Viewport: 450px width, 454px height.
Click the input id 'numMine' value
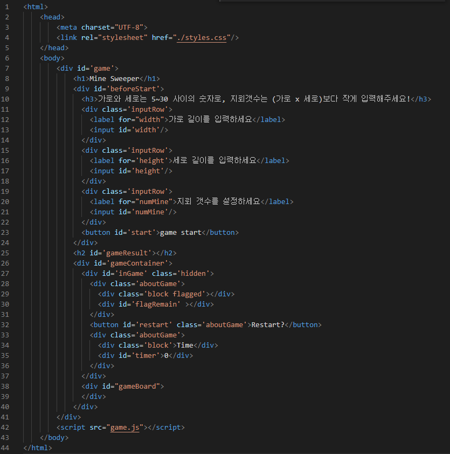point(150,212)
